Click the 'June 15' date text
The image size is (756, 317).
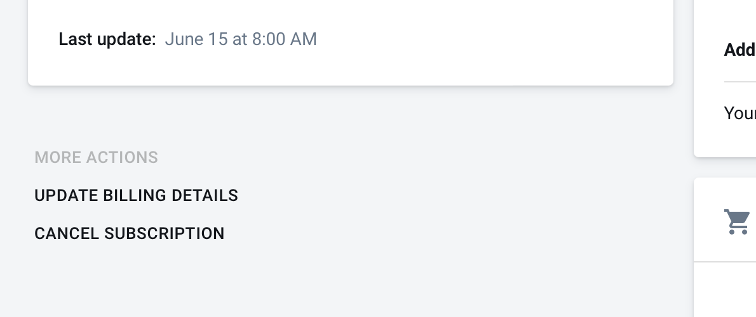point(196,39)
